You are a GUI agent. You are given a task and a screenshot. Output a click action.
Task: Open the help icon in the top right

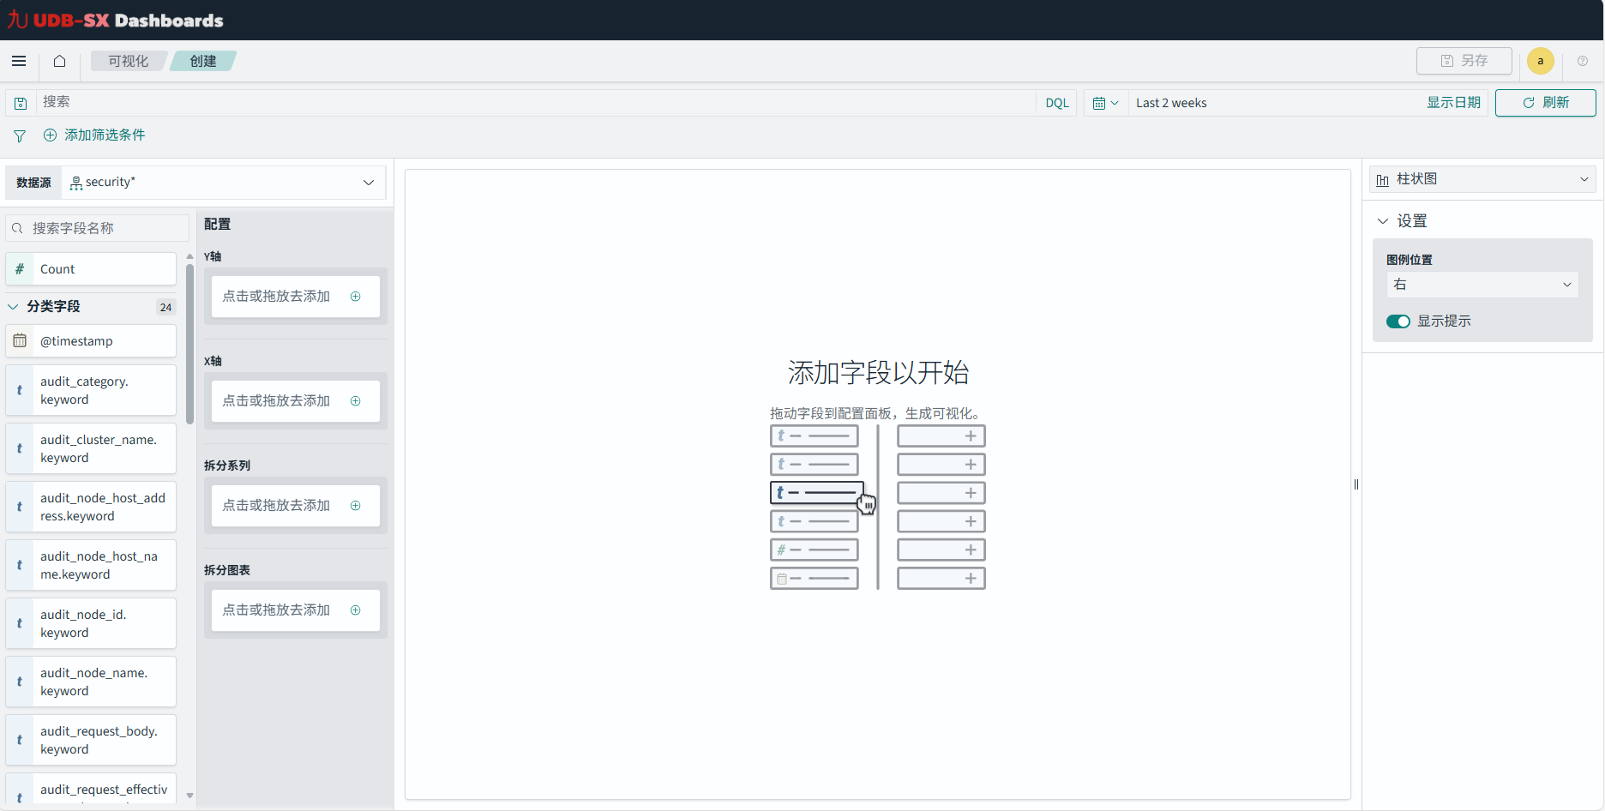[x=1582, y=61]
